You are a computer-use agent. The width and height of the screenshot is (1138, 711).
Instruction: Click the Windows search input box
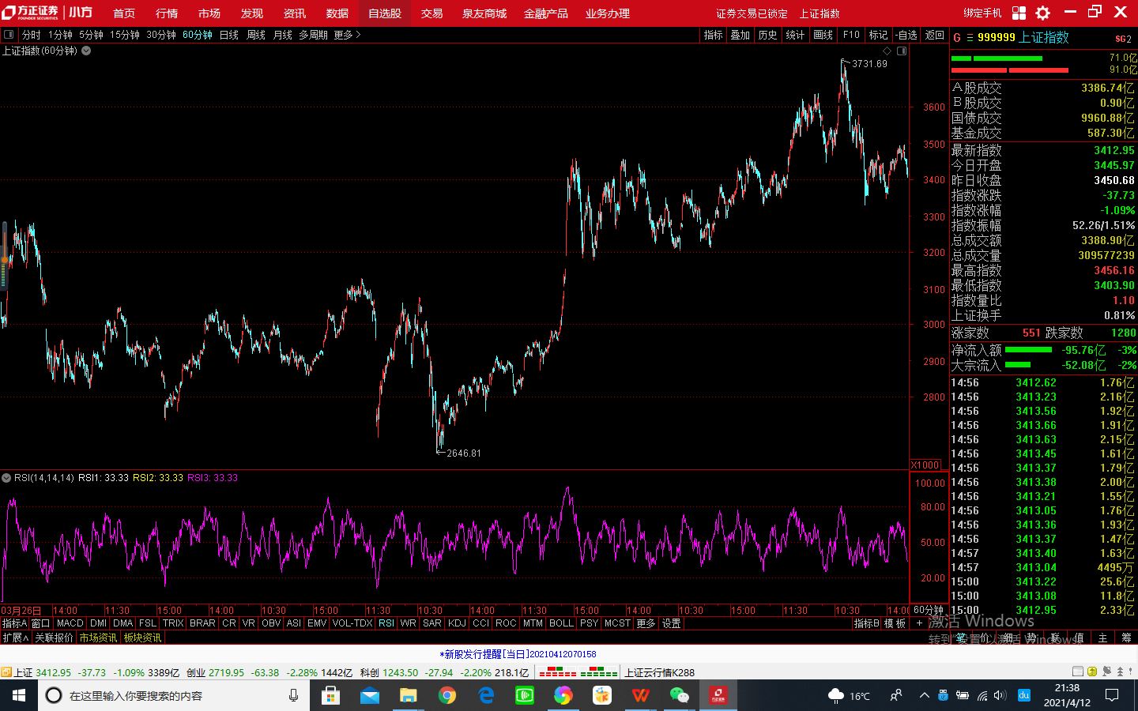174,695
